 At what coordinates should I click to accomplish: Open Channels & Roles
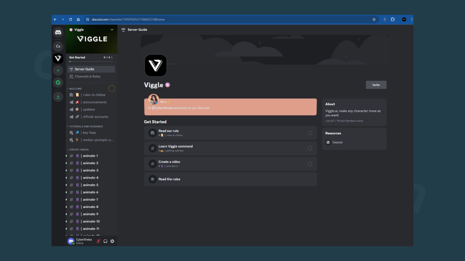[91, 76]
